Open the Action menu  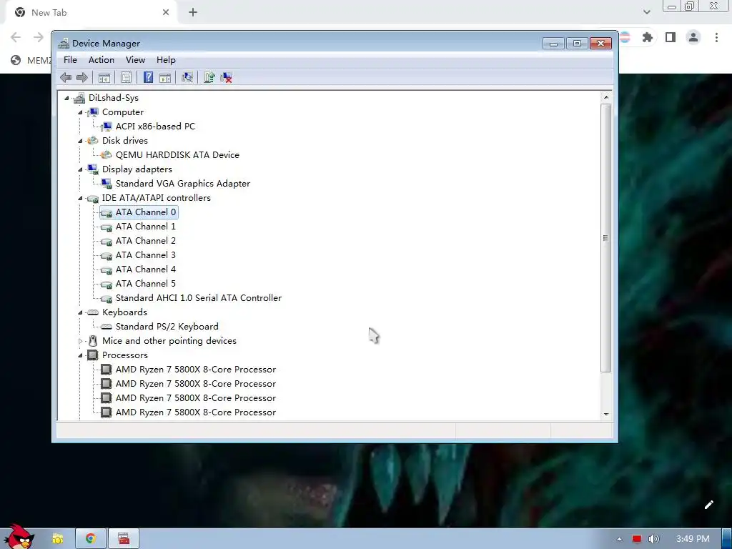click(102, 60)
